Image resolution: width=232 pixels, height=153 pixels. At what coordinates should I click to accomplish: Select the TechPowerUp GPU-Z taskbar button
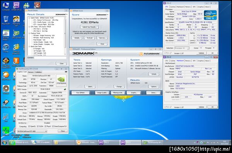152,143
